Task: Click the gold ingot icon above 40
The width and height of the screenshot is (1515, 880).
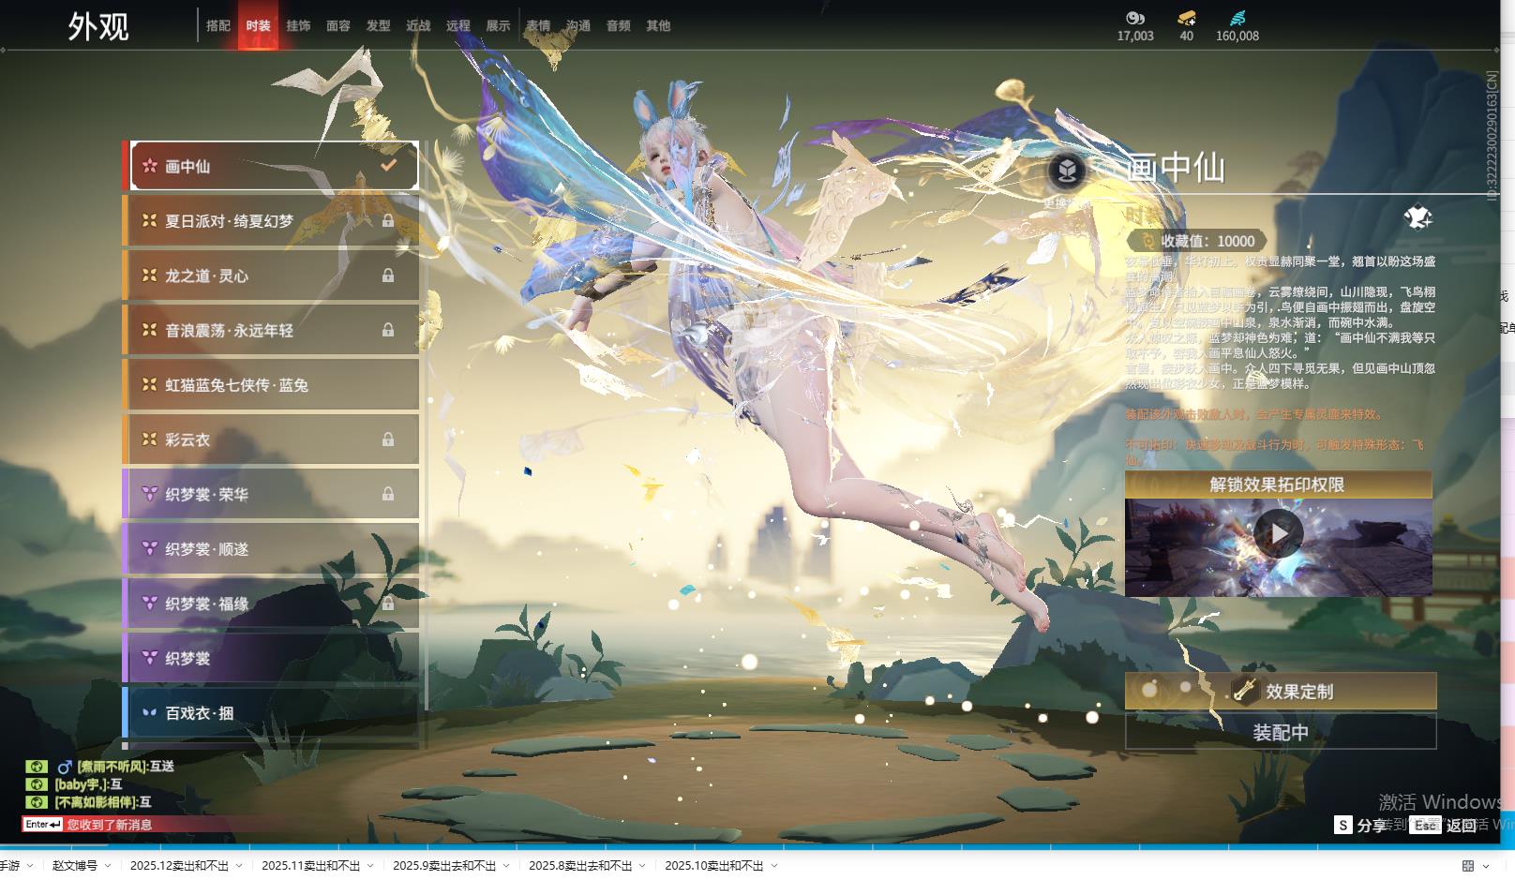Action: (1187, 18)
